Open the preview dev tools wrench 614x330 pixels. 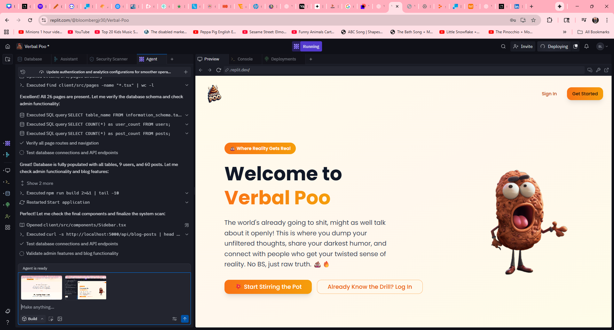tap(598, 70)
